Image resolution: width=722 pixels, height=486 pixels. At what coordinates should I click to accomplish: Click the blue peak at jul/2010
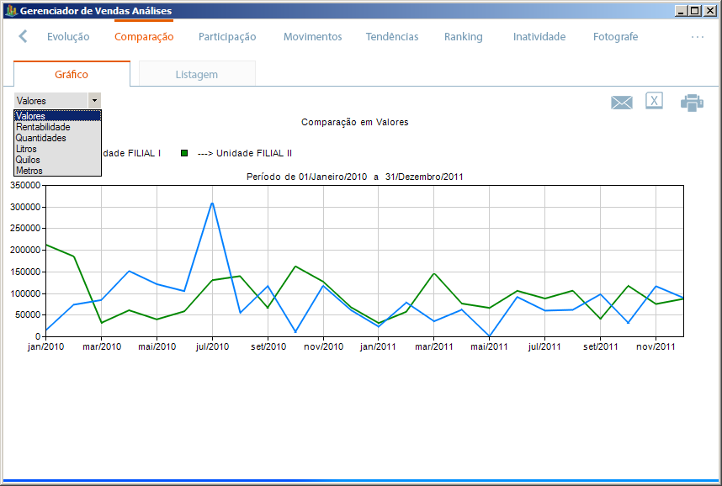pos(212,203)
